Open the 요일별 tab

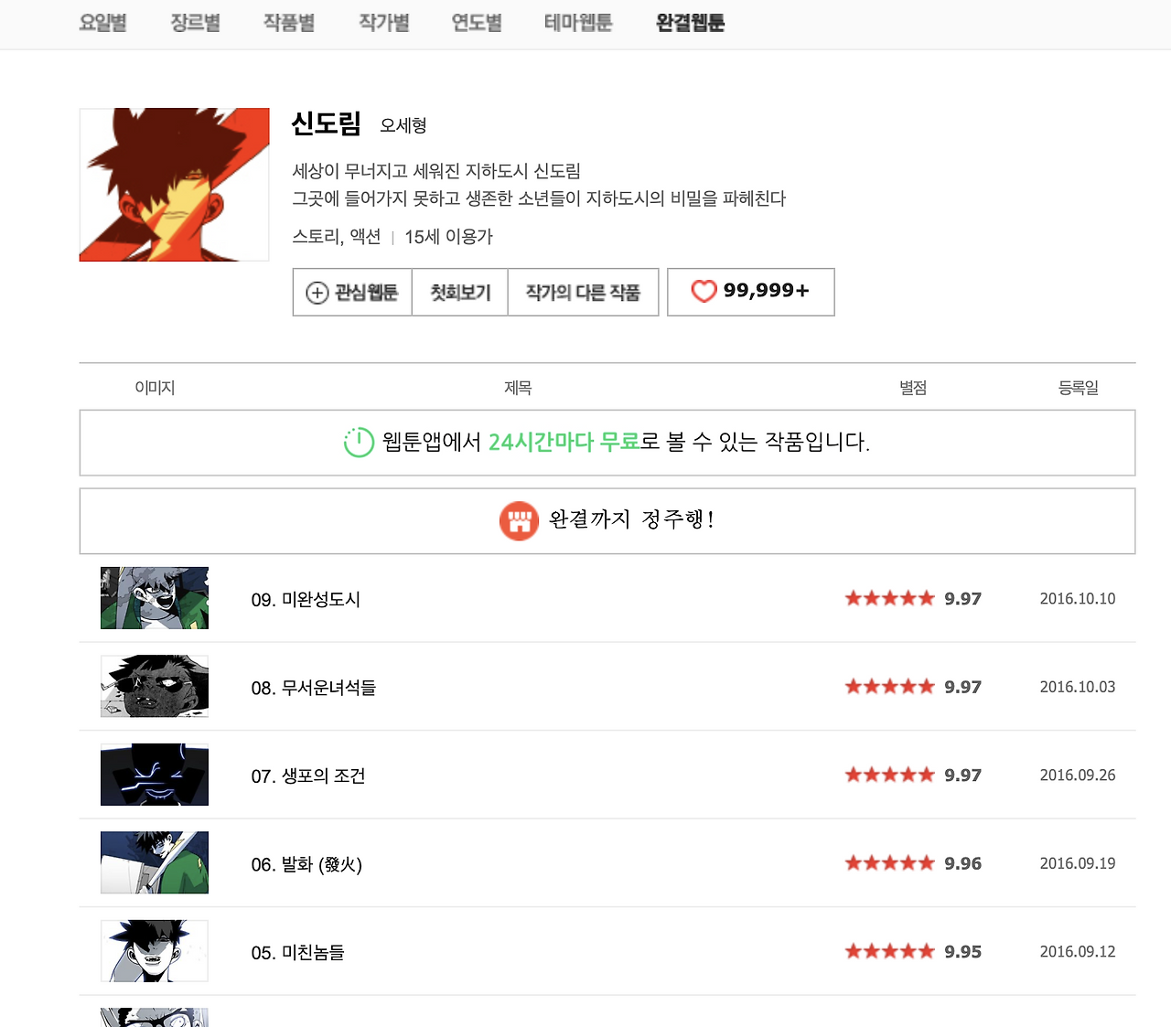pos(102,23)
